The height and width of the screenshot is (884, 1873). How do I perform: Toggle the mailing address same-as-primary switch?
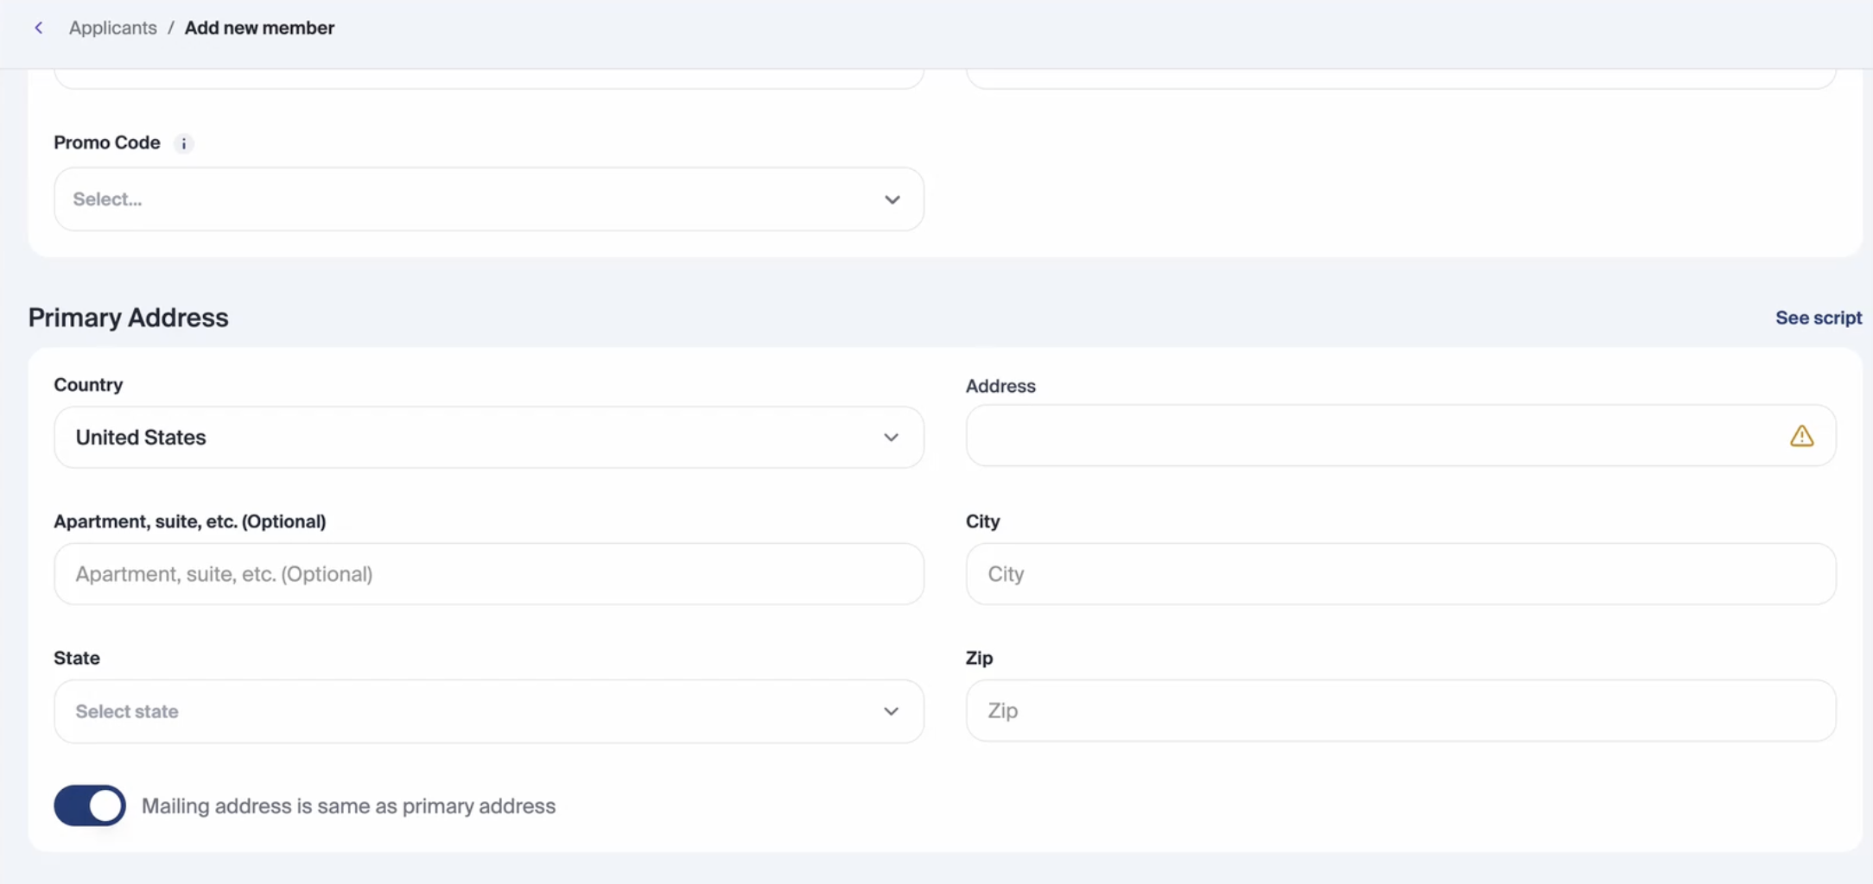[90, 805]
